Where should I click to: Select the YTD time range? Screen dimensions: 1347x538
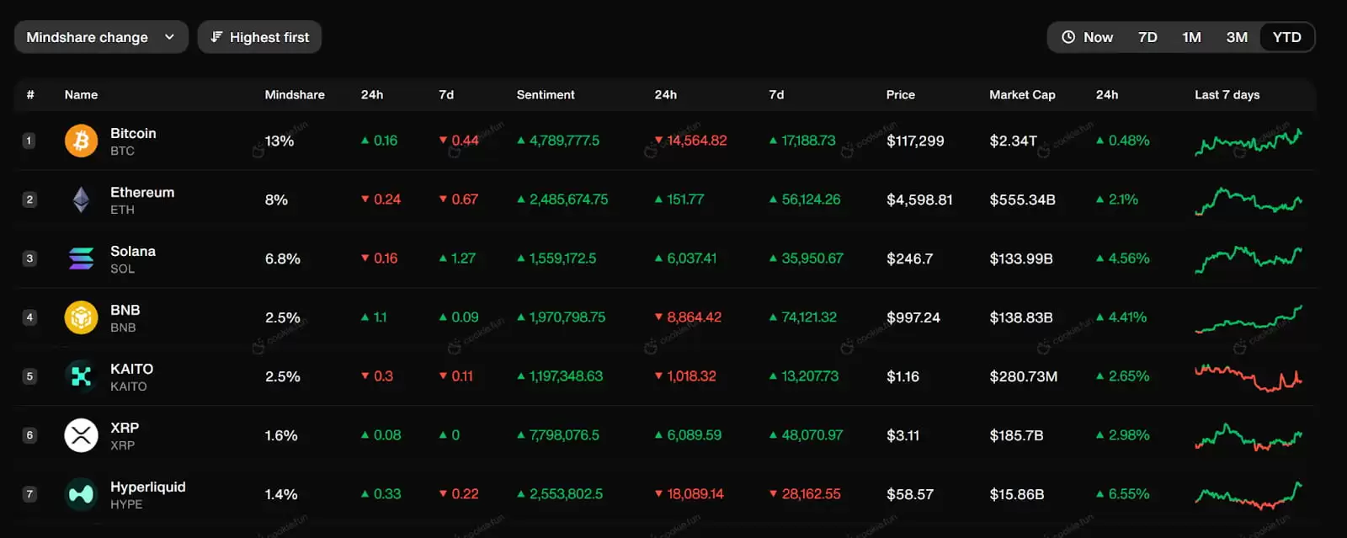click(x=1286, y=37)
